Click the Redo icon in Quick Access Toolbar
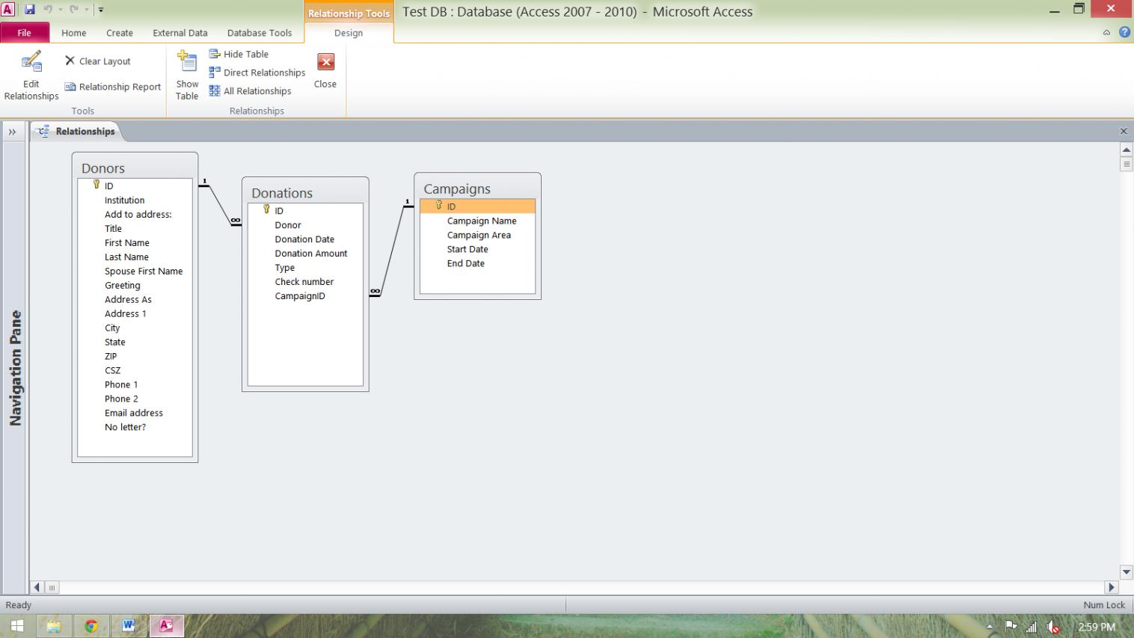The image size is (1134, 638). [x=74, y=10]
